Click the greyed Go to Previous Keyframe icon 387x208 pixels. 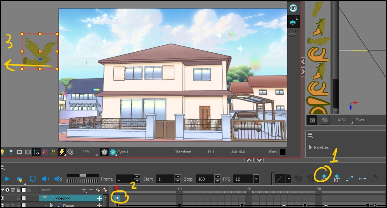point(375,178)
